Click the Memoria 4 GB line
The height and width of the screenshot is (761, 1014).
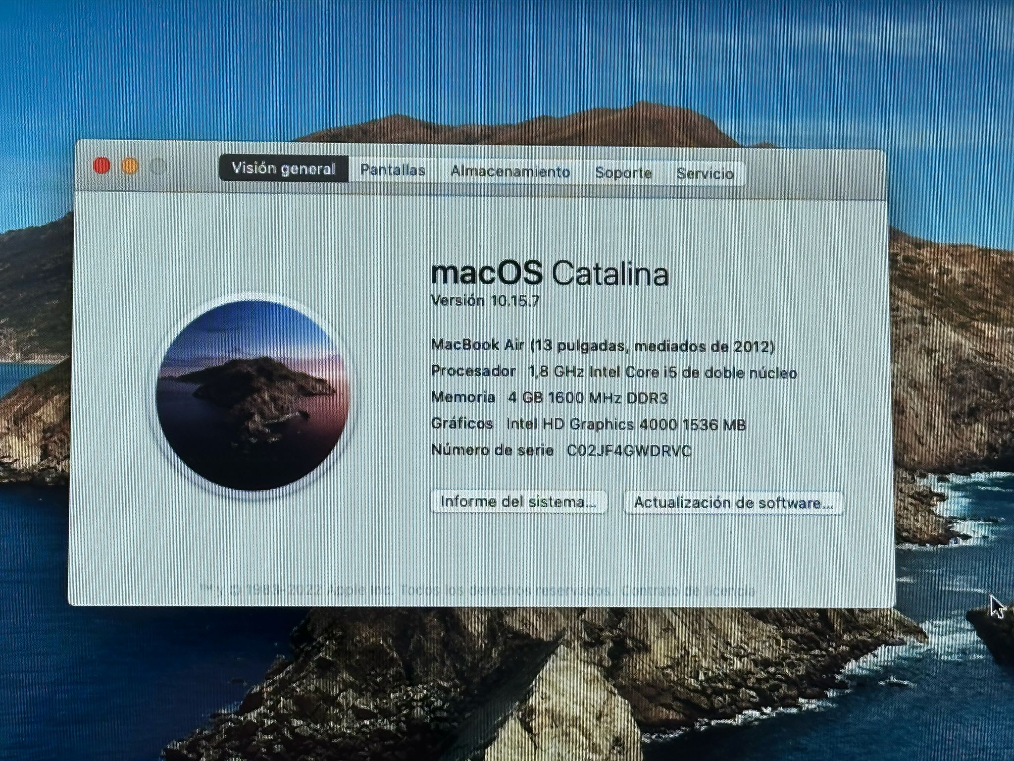coord(550,398)
